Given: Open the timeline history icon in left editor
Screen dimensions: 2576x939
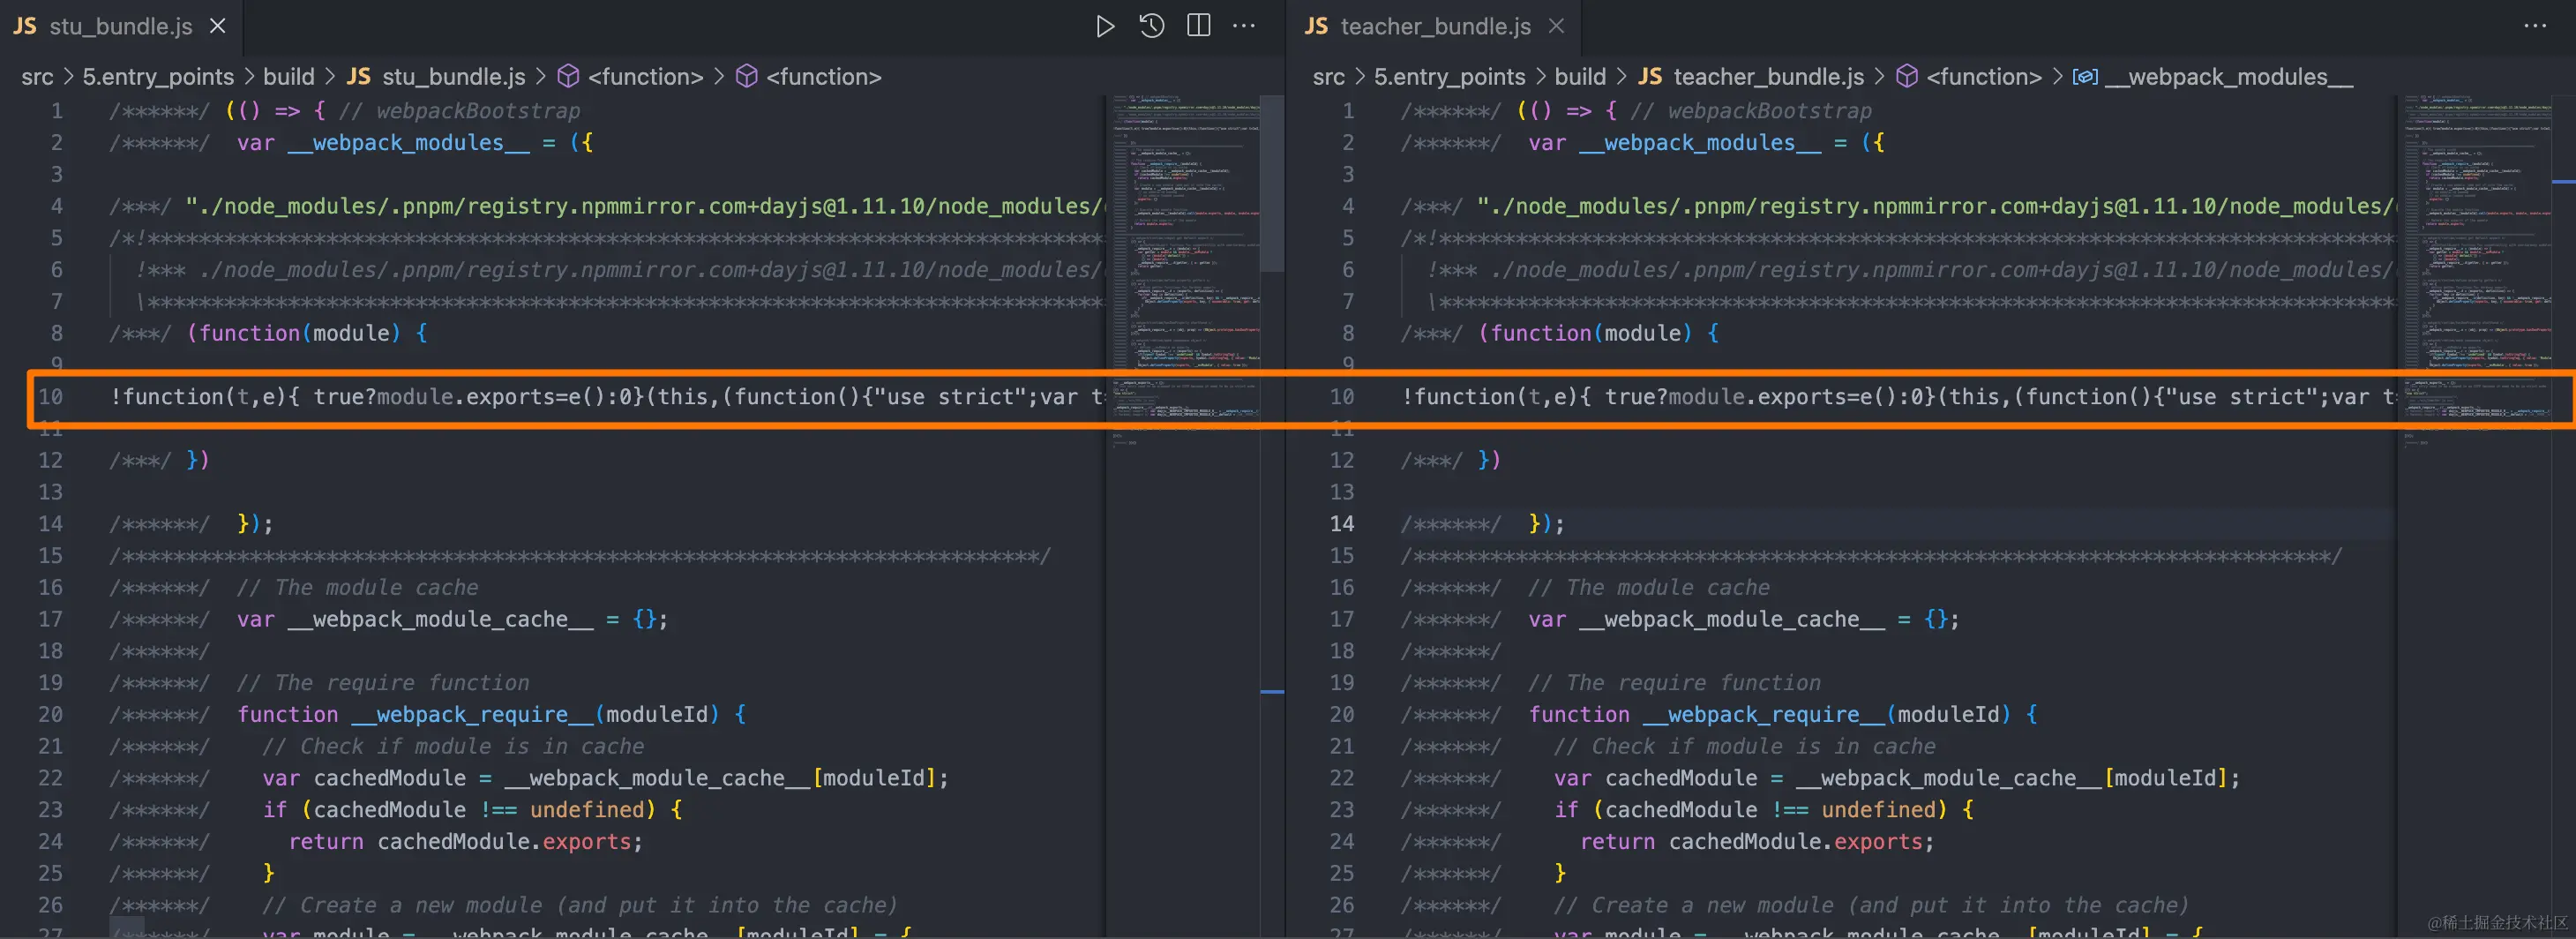Looking at the screenshot, I should (1152, 26).
